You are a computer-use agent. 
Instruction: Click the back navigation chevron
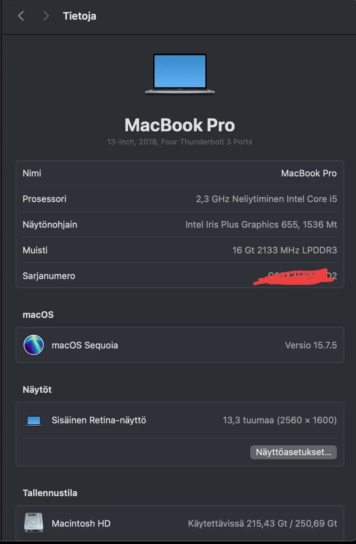tap(21, 16)
